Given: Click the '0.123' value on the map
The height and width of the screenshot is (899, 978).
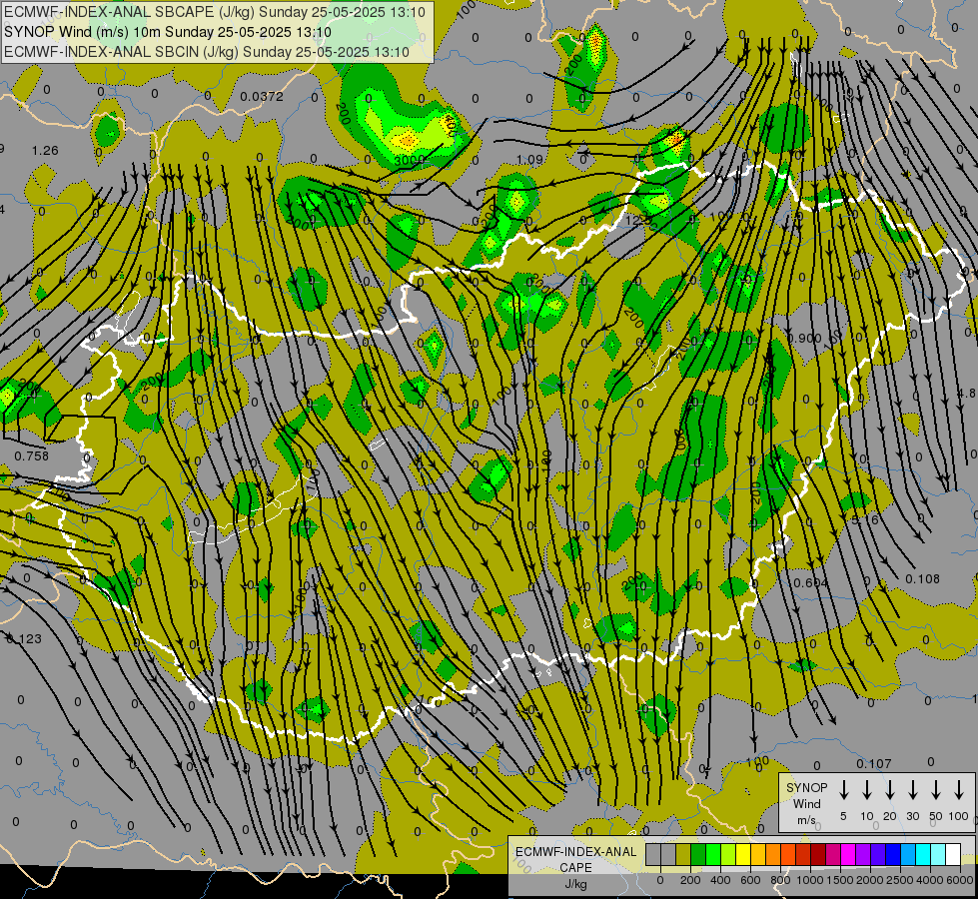Looking at the screenshot, I should tap(24, 638).
